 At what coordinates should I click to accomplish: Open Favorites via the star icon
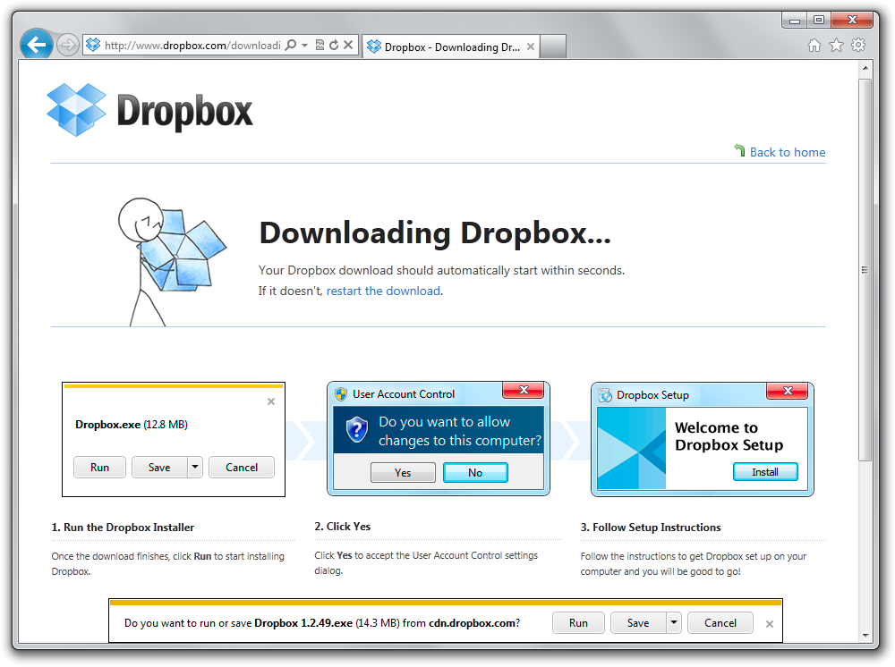[836, 45]
